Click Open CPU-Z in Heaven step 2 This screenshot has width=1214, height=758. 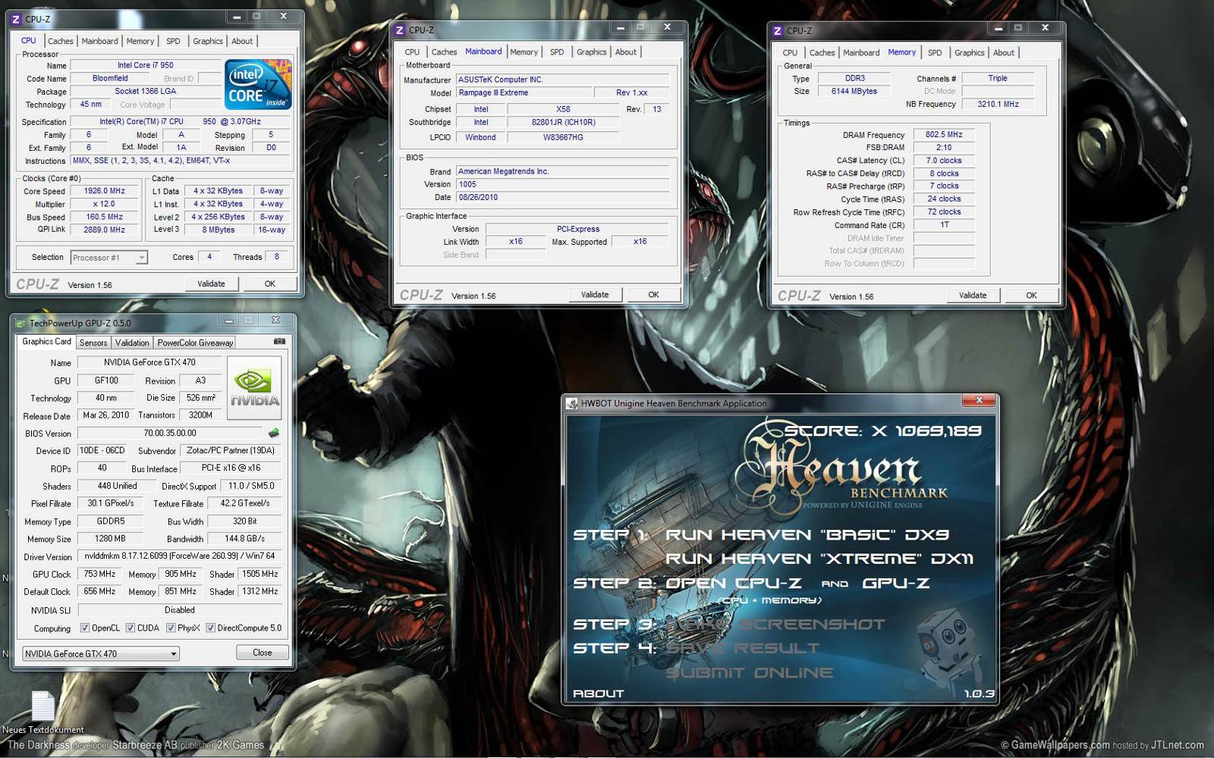click(734, 583)
